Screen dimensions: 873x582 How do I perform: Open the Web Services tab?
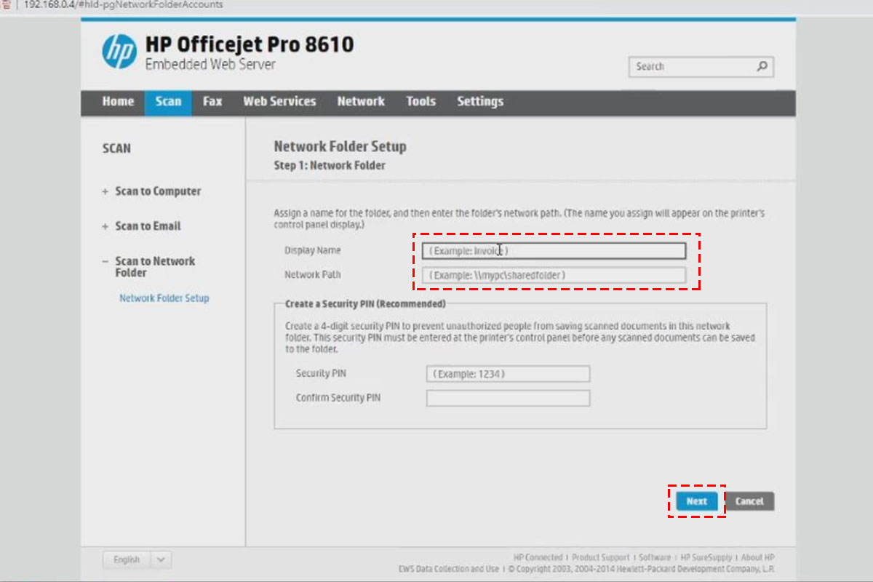tap(279, 102)
